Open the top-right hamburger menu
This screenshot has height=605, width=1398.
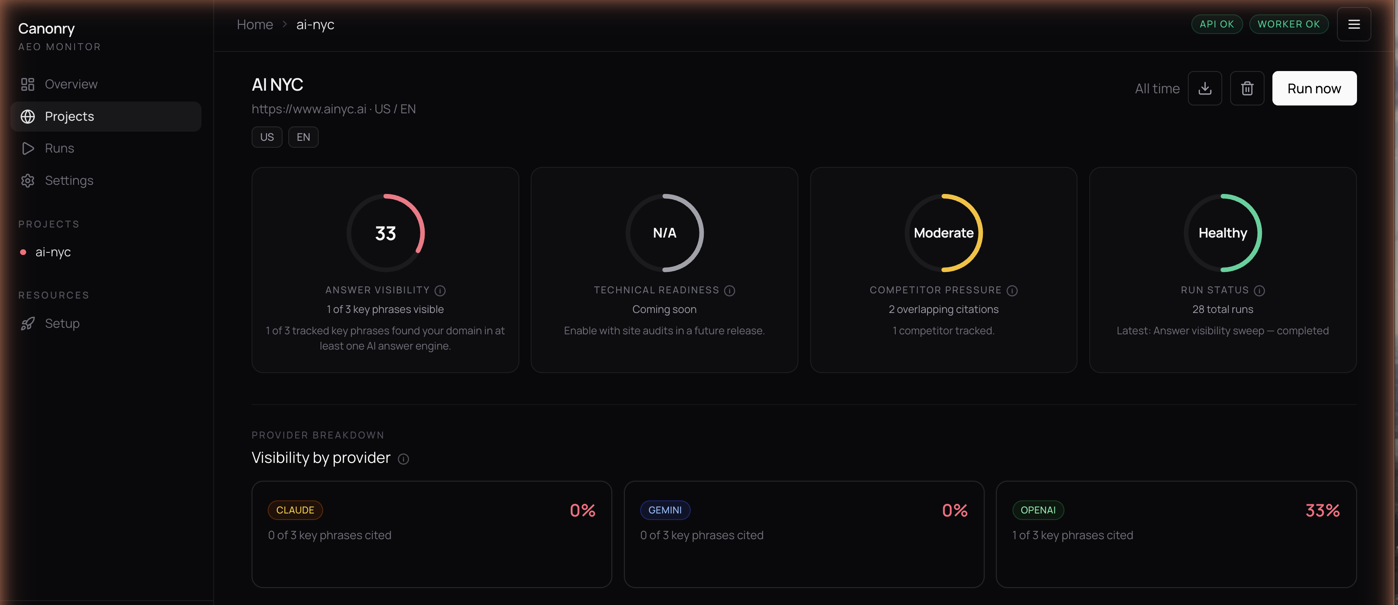1354,24
